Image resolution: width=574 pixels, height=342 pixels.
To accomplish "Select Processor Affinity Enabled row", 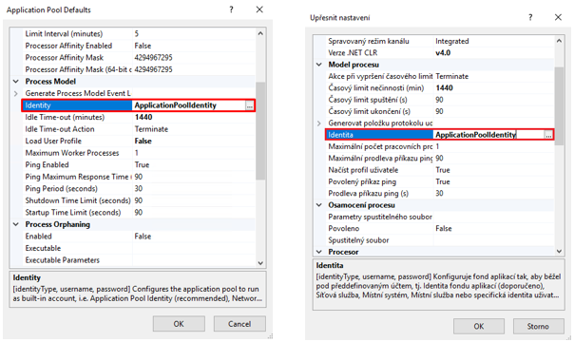I will pyautogui.click(x=139, y=46).
